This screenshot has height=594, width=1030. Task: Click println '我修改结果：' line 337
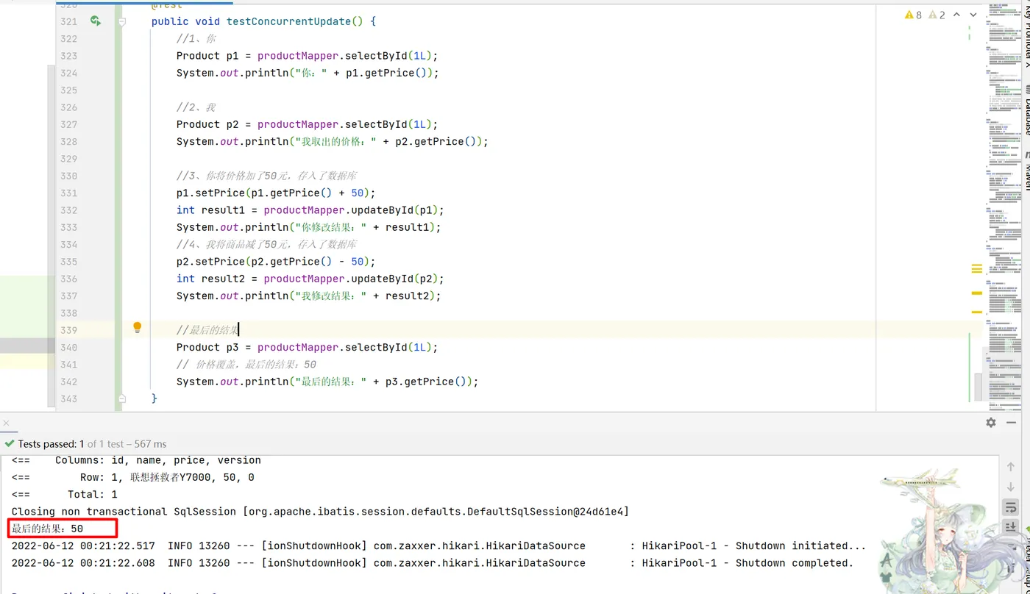309,296
